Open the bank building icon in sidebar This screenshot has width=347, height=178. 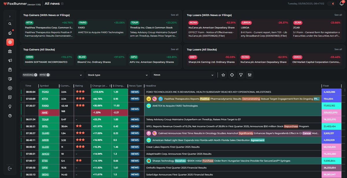[x=10, y=51]
